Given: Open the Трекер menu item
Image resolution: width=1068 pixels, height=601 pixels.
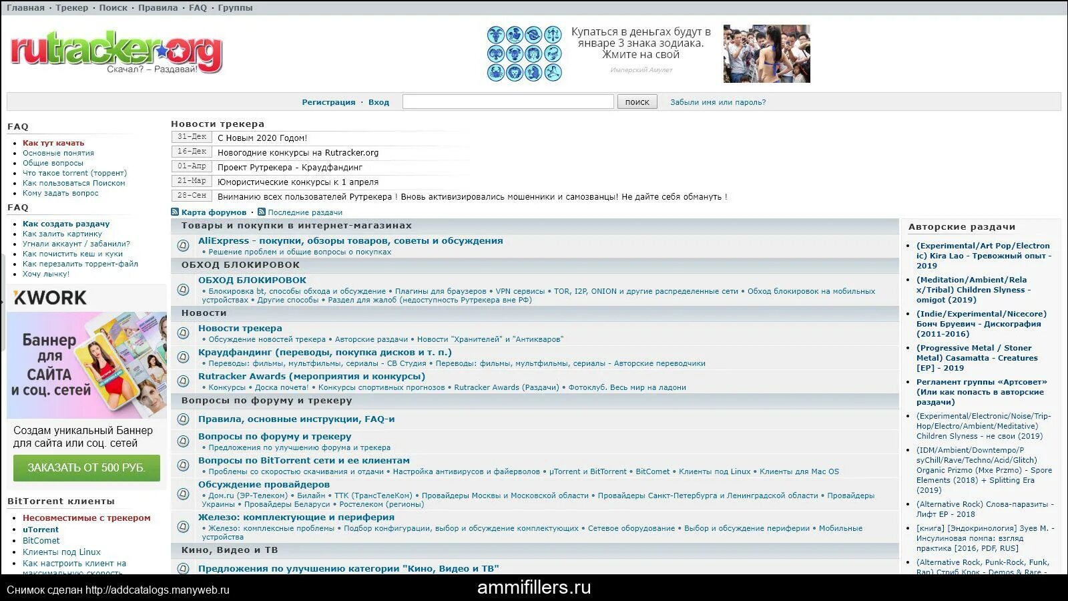Looking at the screenshot, I should pyautogui.click(x=72, y=8).
